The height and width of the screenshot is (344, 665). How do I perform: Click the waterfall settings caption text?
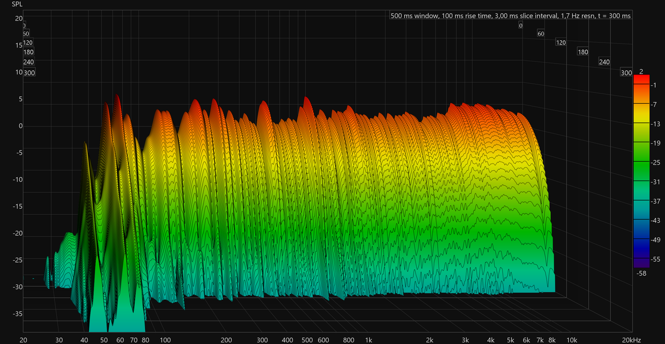coord(511,16)
